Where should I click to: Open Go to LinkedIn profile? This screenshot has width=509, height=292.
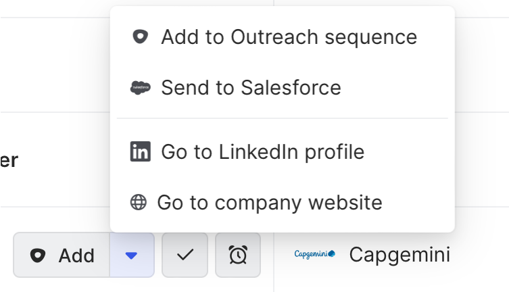pos(262,151)
